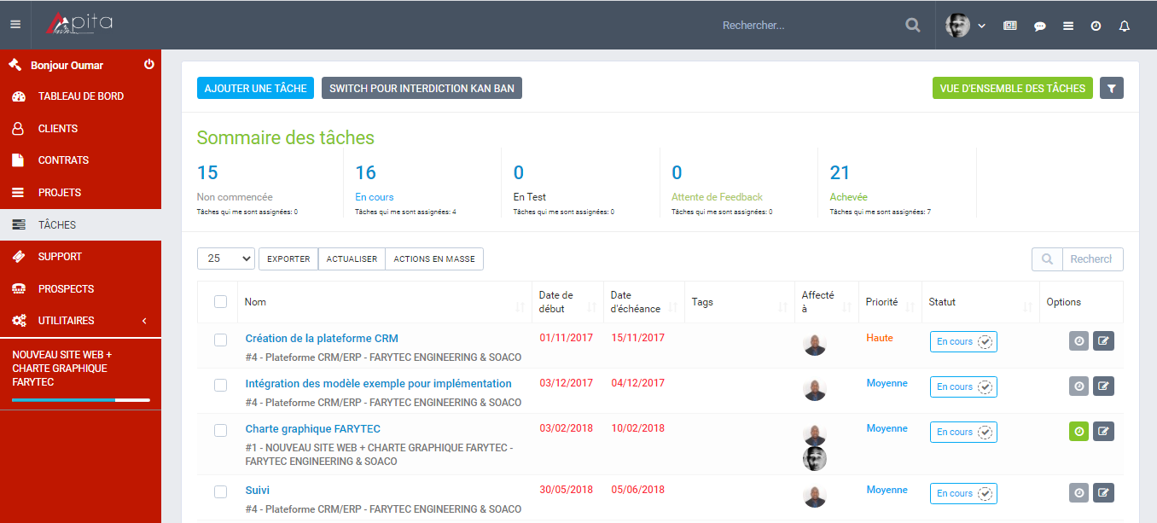Click the logout power icon
1157x523 pixels.
point(148,65)
